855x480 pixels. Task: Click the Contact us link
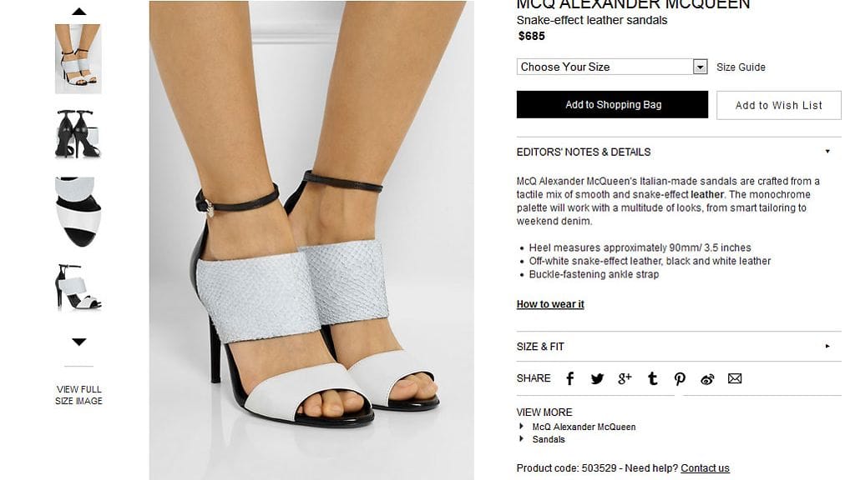(705, 468)
